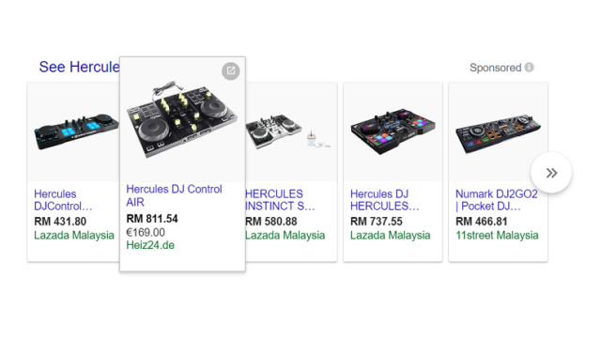Open the Hercules DJControl… title link
Image resolution: width=601 pixels, height=338 pixels.
[x=63, y=200]
